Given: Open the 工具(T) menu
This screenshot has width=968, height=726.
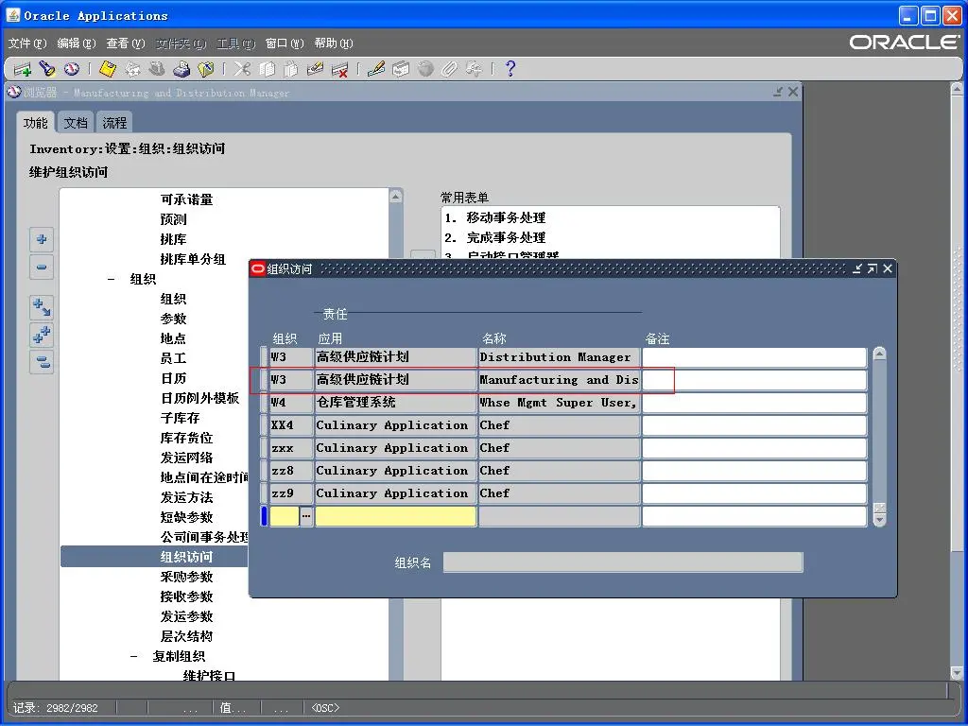Looking at the screenshot, I should pos(235,43).
